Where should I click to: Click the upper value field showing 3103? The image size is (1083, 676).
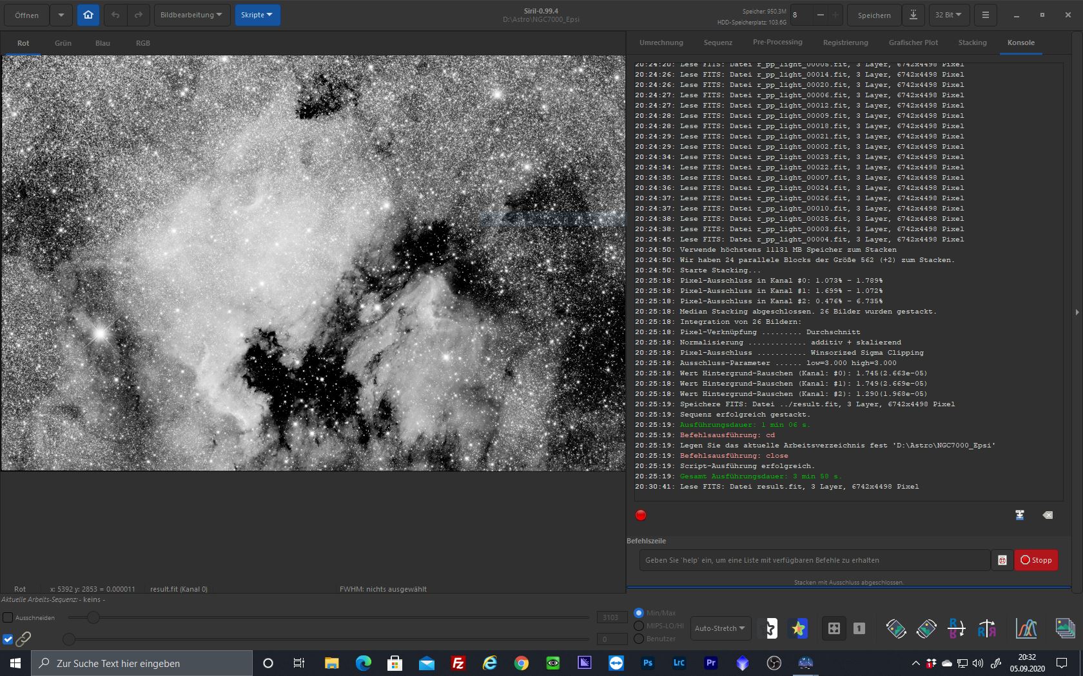coord(611,617)
